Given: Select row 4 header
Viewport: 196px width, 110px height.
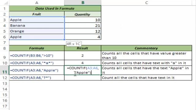Looking at the screenshot, I should point(5,26).
